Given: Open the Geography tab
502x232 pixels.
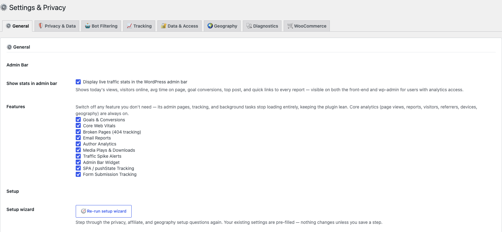Looking at the screenshot, I should point(222,26).
